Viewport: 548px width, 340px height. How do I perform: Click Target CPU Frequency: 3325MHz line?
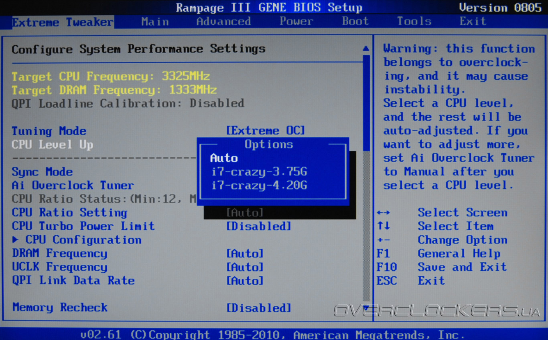coord(111,76)
